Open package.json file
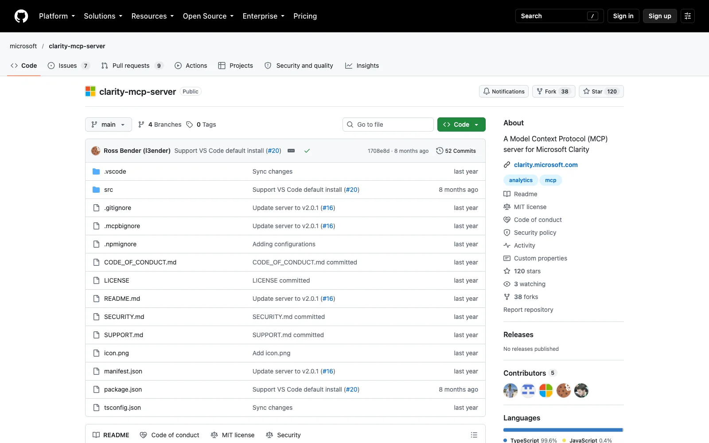 (x=123, y=389)
